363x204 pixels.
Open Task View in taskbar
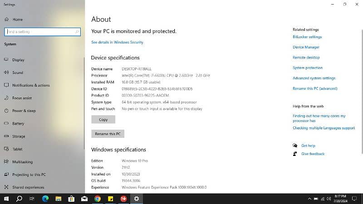(32, 199)
